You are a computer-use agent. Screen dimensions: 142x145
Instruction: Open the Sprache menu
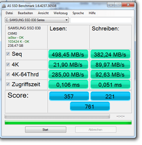pyautogui.click(x=78, y=13)
